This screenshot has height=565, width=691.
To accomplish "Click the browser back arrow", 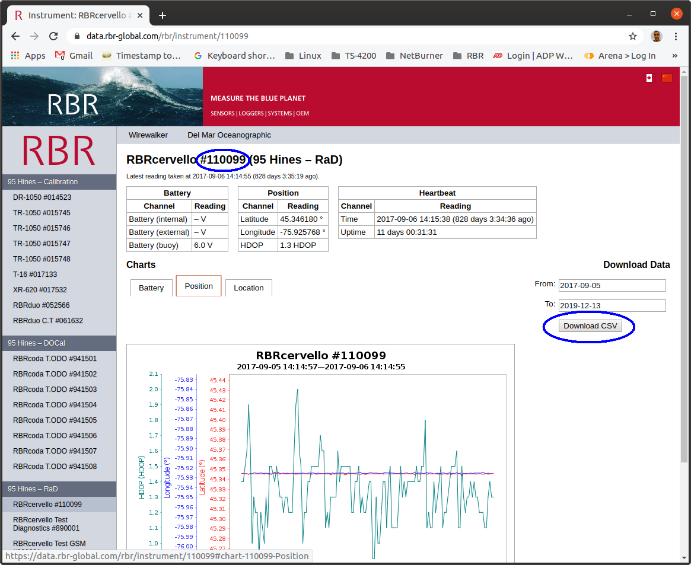I will 16,36.
